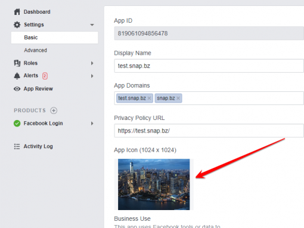Viewport: 304px width, 228px height.
Task: Click the Dashboard house icon
Action: [17, 12]
